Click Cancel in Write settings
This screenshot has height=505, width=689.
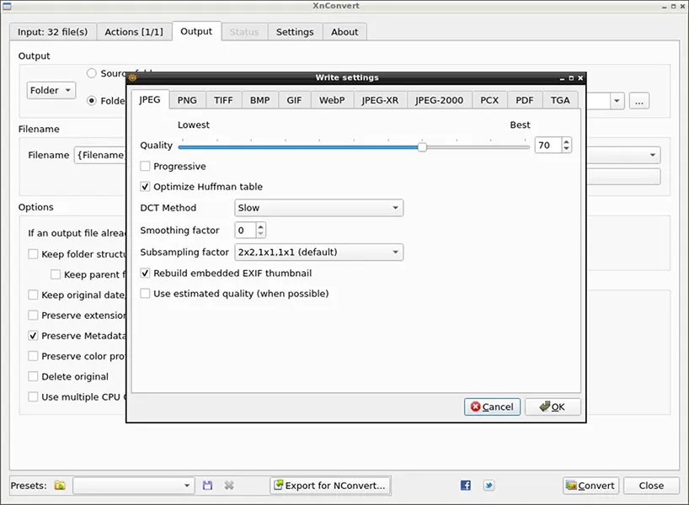(492, 407)
